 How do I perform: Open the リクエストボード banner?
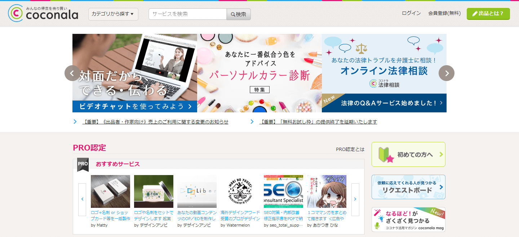coord(408,187)
